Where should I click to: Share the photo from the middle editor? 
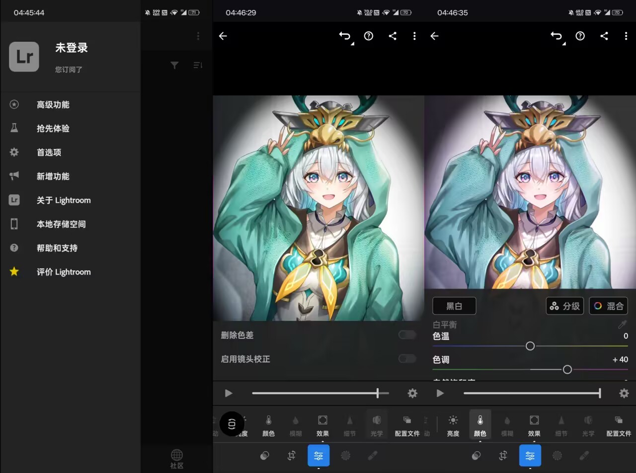(393, 36)
